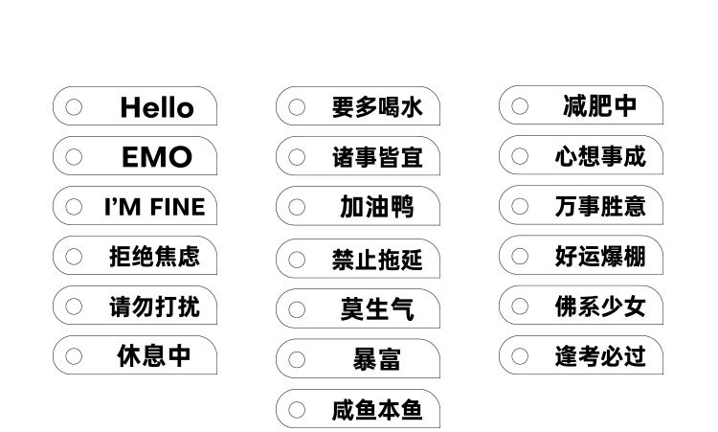Click the Hello tag text
The width and height of the screenshot is (718, 432).
coord(157,107)
